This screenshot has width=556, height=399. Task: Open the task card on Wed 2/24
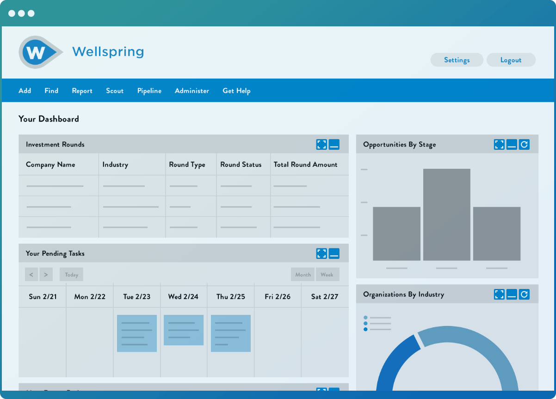point(184,330)
